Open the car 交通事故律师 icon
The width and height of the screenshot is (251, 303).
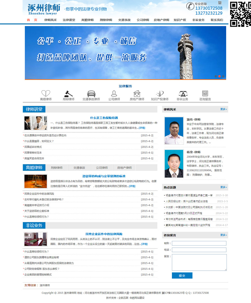[91, 93]
